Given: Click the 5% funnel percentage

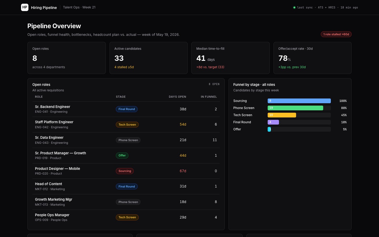Looking at the screenshot, I should tap(345, 129).
